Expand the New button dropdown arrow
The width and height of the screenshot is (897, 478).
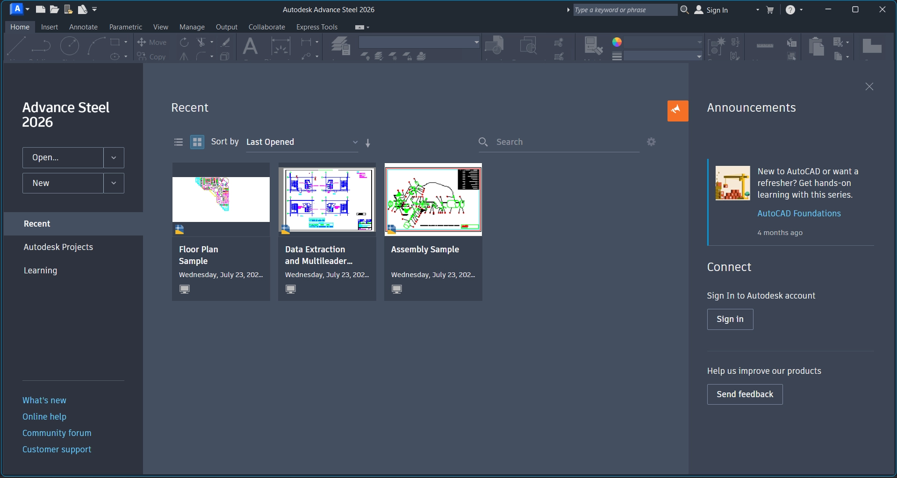click(114, 183)
